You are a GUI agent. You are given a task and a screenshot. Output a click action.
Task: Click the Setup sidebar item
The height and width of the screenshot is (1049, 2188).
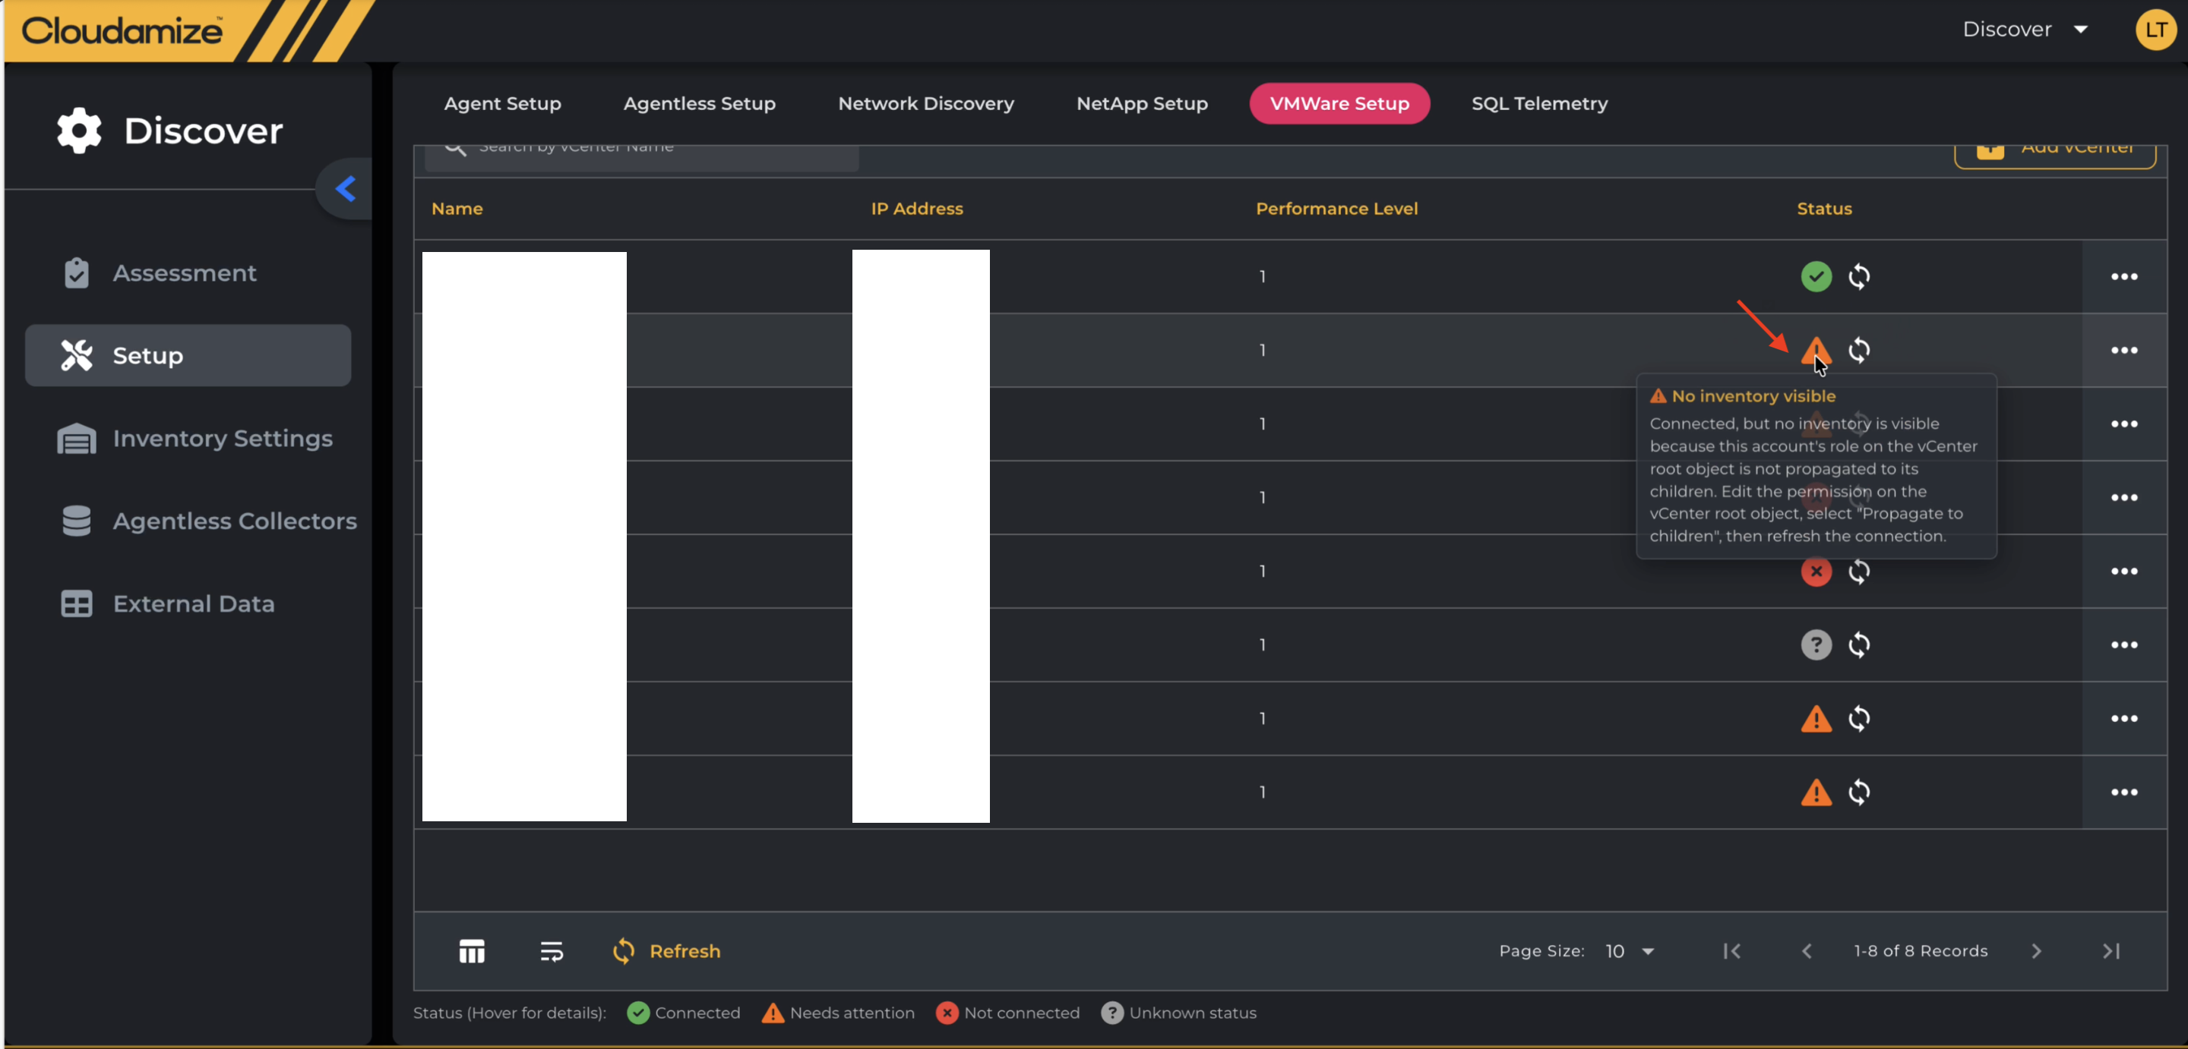188,355
